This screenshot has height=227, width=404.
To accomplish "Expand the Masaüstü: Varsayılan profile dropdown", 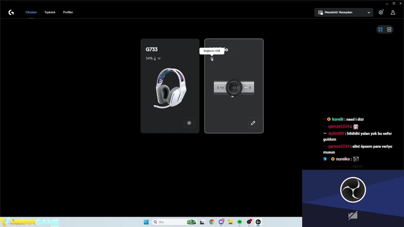I will (344, 12).
